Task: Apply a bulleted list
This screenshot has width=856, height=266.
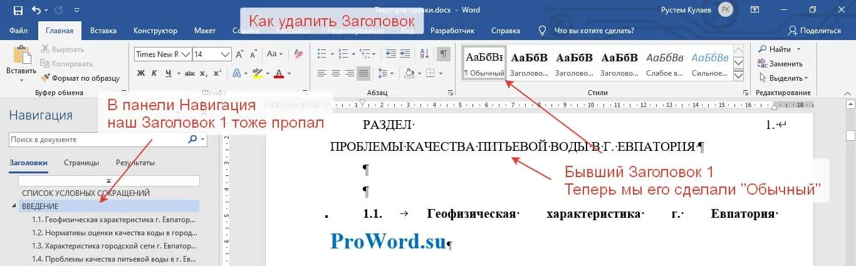Action: pos(323,54)
